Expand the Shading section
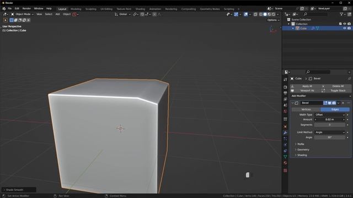This screenshot has width=353, height=198. 301,155
